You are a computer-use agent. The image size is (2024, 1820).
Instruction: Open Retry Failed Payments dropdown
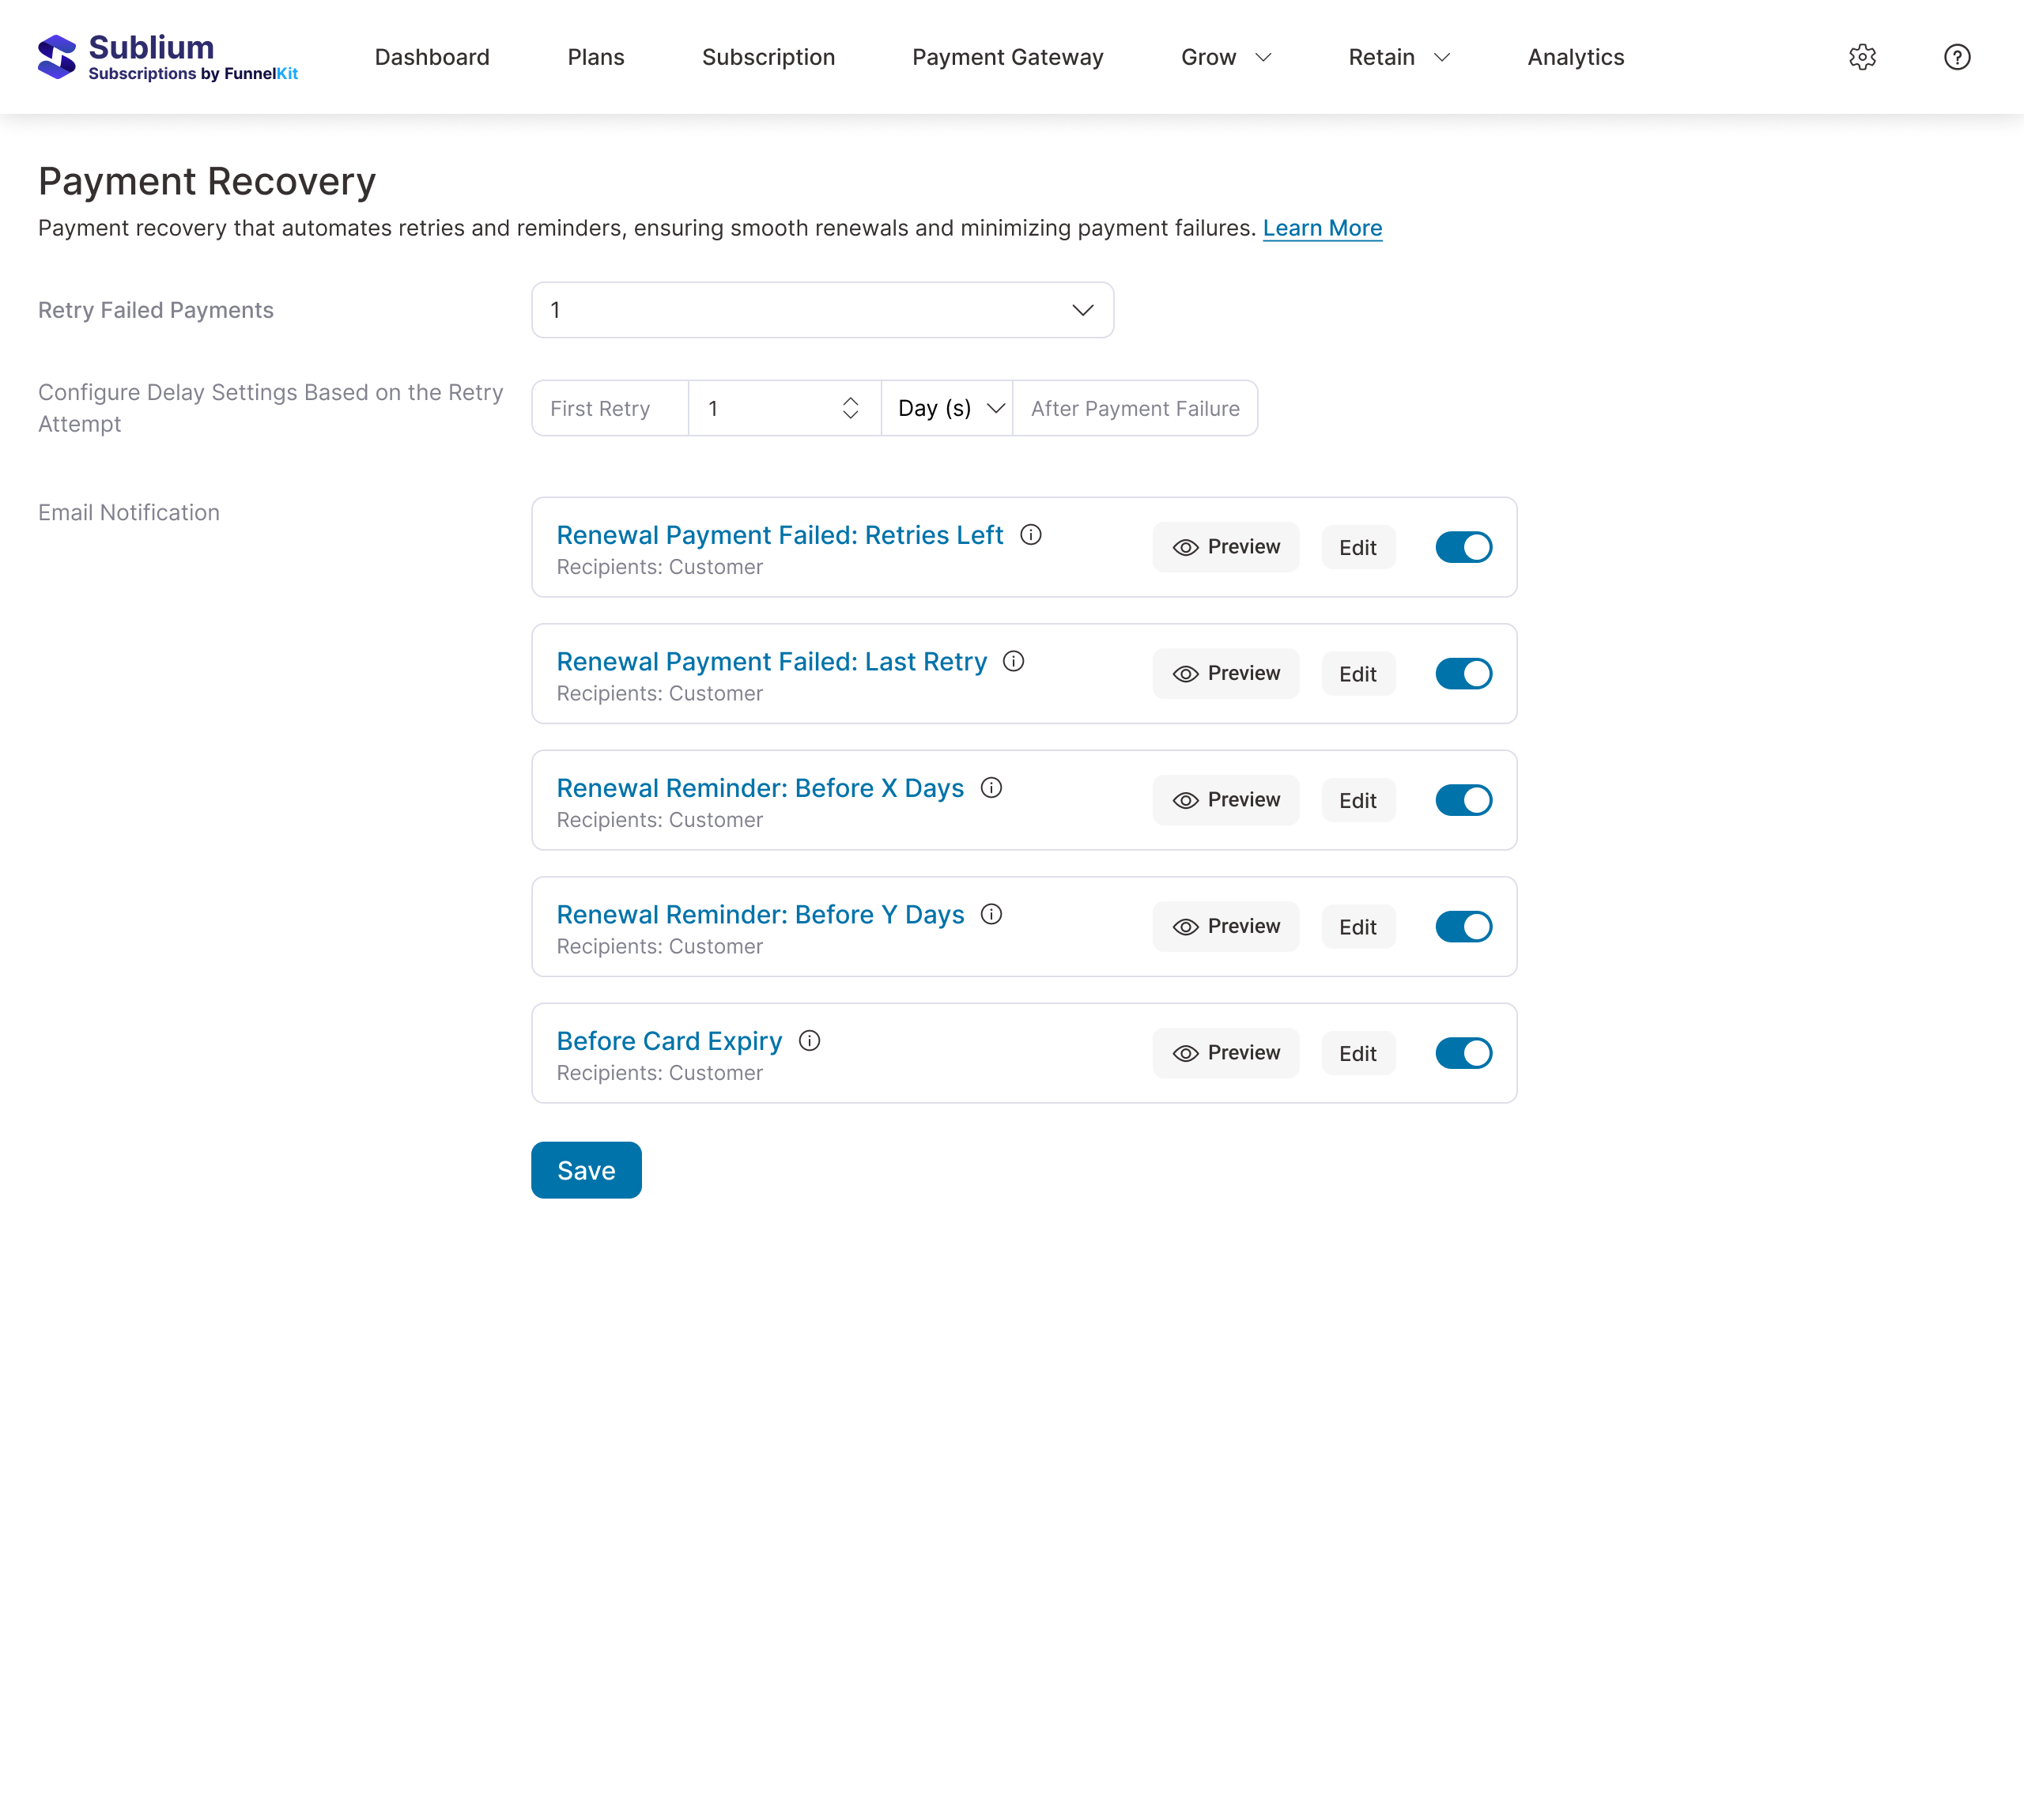point(822,310)
